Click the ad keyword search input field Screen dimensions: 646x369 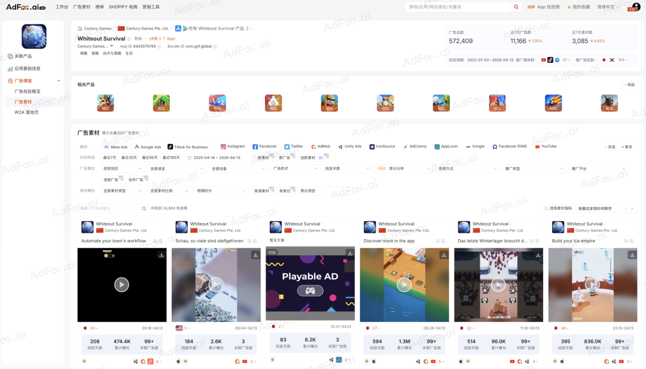click(109, 209)
